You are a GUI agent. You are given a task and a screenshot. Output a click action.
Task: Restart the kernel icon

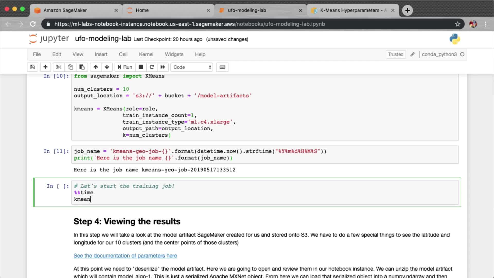pyautogui.click(x=152, y=67)
